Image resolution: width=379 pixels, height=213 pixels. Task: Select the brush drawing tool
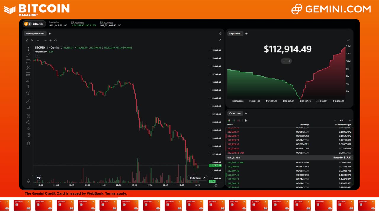28,80
